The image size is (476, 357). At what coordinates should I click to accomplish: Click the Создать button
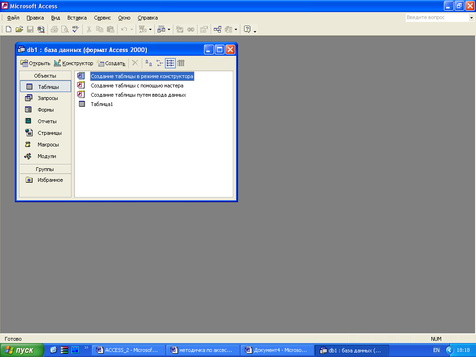[111, 63]
